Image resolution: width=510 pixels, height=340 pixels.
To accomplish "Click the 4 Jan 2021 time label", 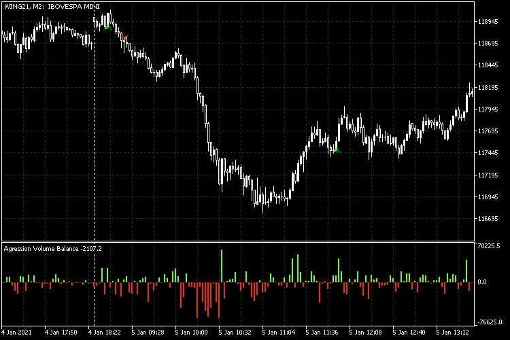I will 16,333.
